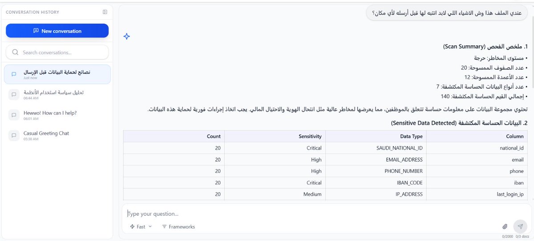
Task: Select the national_id cell
Action: 477,148
